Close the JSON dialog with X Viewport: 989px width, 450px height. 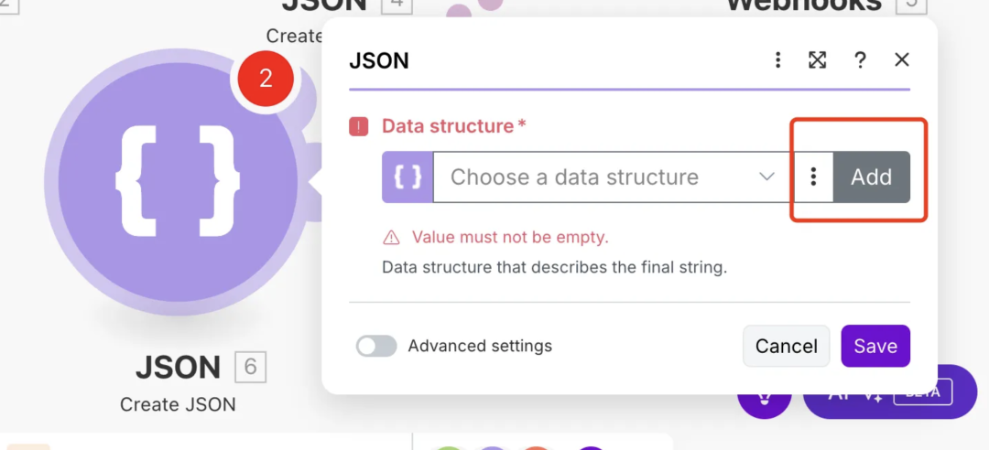click(902, 60)
